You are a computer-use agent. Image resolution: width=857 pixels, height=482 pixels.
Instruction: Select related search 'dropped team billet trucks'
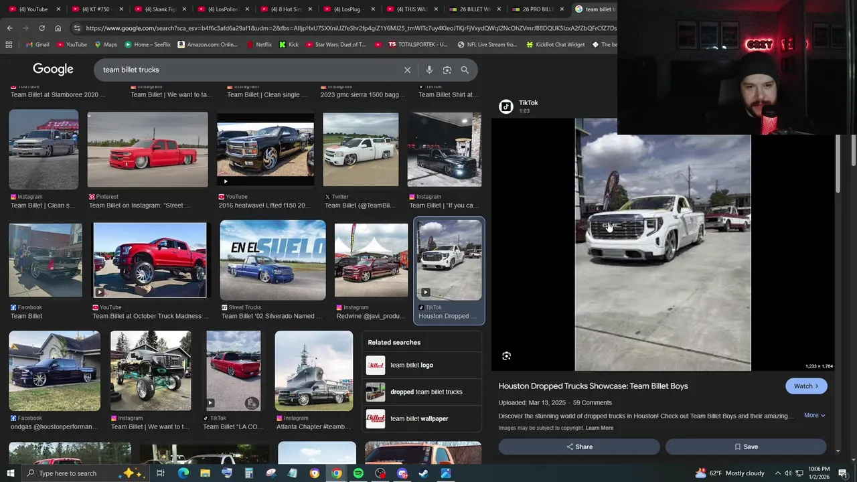point(422,392)
